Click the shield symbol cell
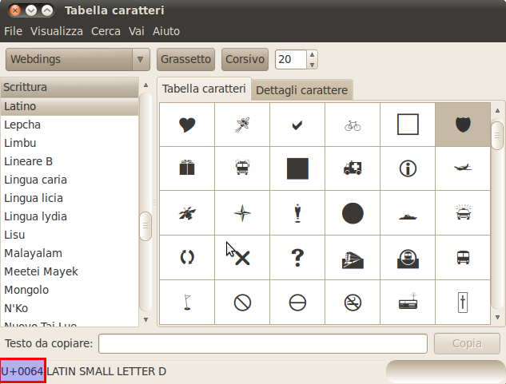The image size is (506, 384). click(463, 125)
